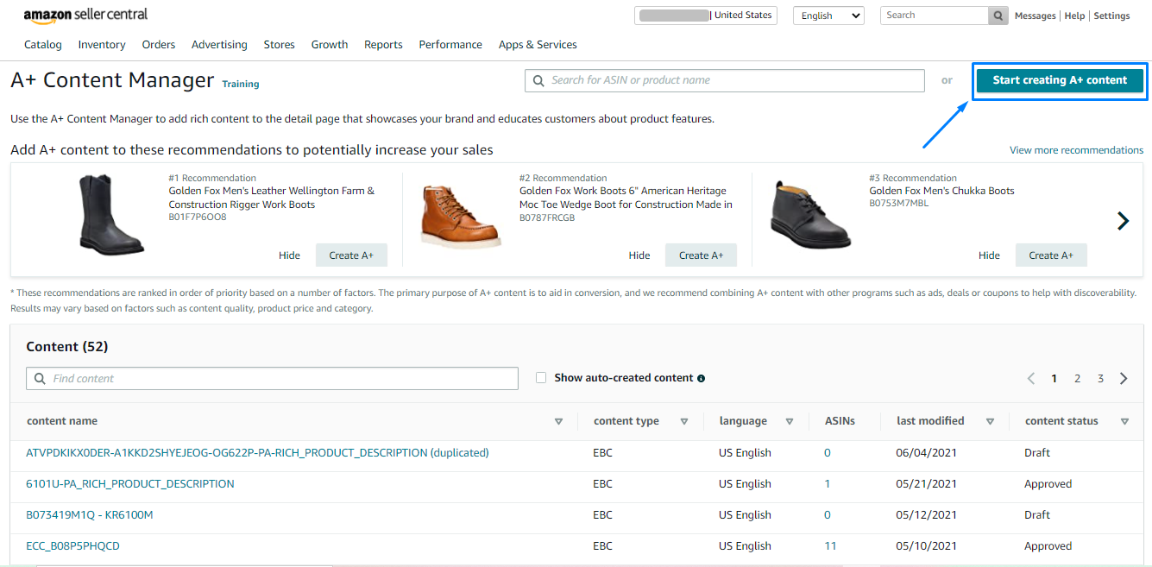Click Start creating A+ content button
This screenshot has width=1152, height=567.
coord(1060,80)
